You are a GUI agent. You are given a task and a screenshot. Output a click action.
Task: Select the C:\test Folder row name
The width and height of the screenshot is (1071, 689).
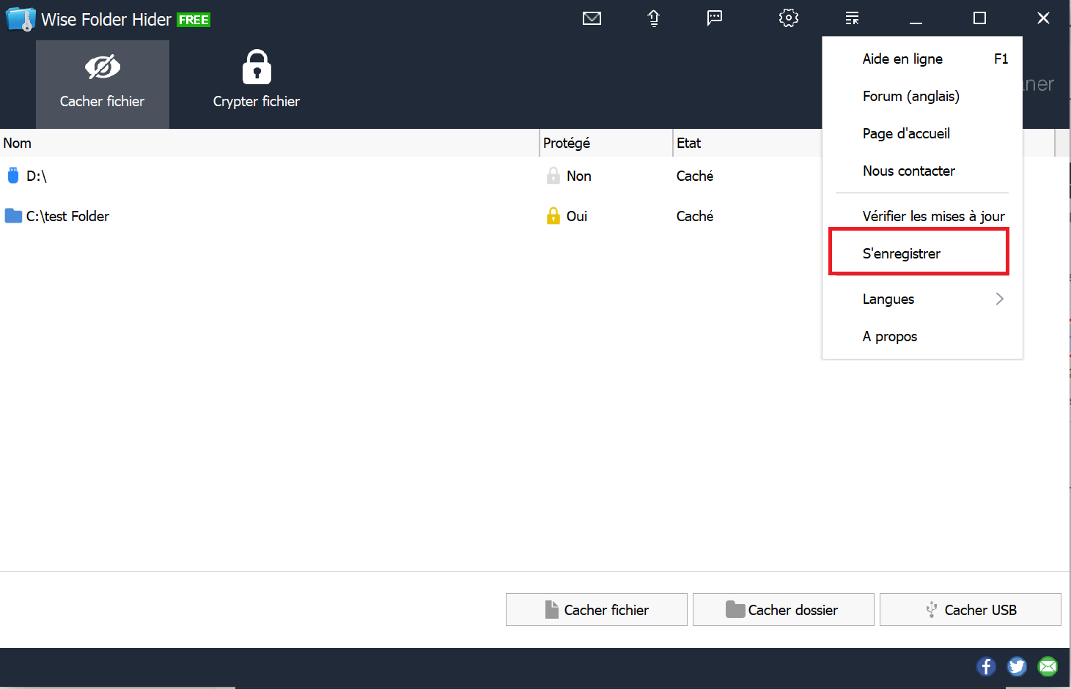click(67, 216)
